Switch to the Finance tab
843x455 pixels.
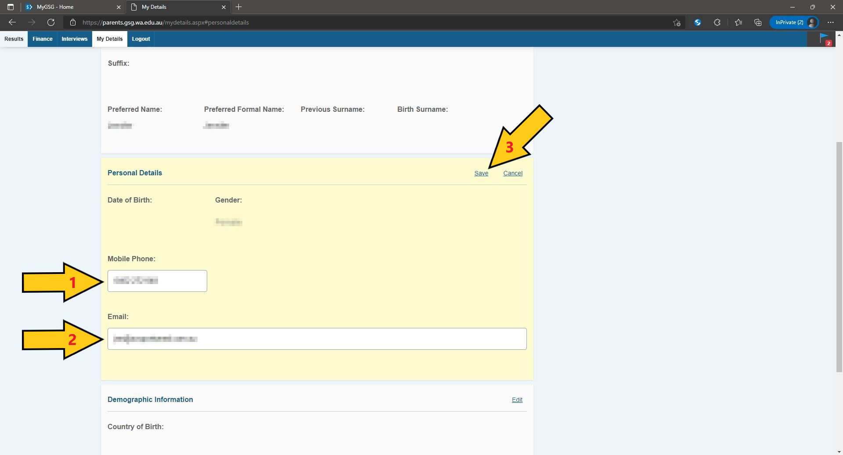pyautogui.click(x=42, y=39)
